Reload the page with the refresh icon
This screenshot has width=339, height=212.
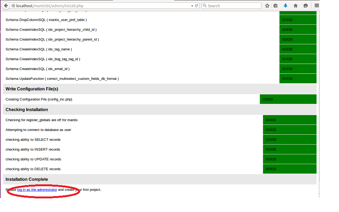196,6
